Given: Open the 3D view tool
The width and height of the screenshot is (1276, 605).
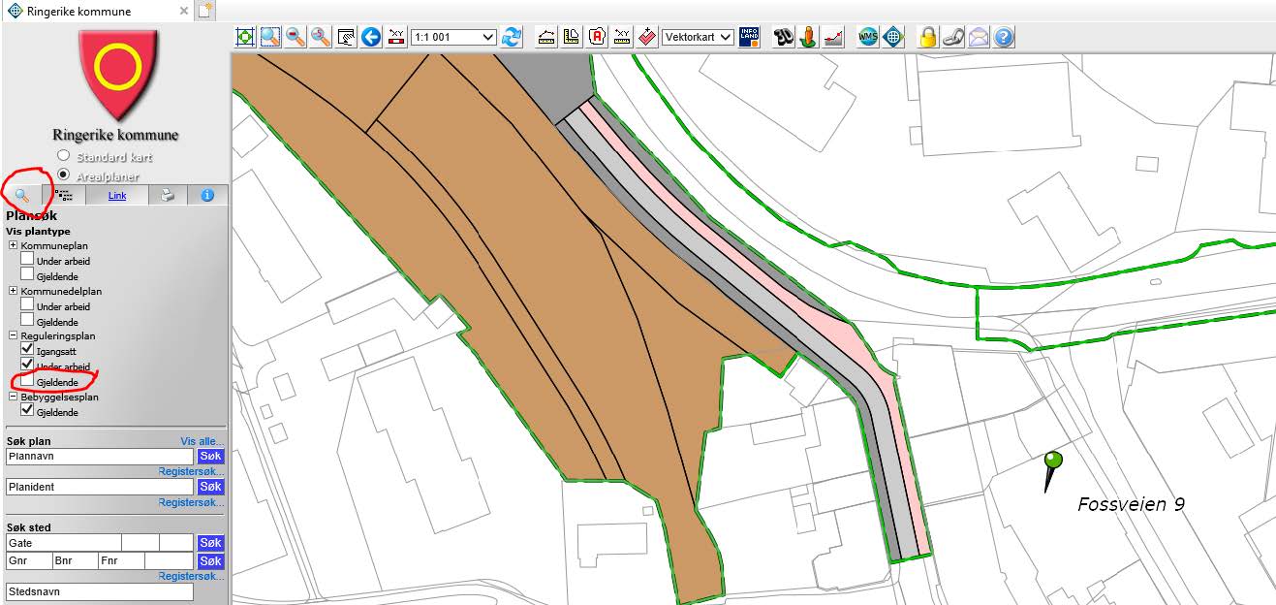Looking at the screenshot, I should click(784, 37).
